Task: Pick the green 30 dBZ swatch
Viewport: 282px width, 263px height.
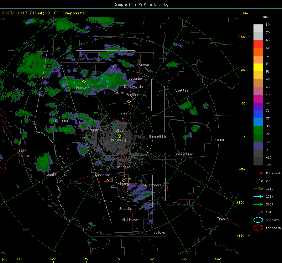Action: [x=258, y=130]
